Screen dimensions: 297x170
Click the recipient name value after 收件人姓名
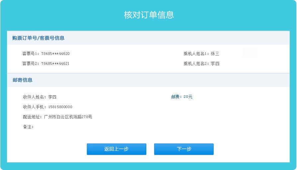tap(52, 97)
